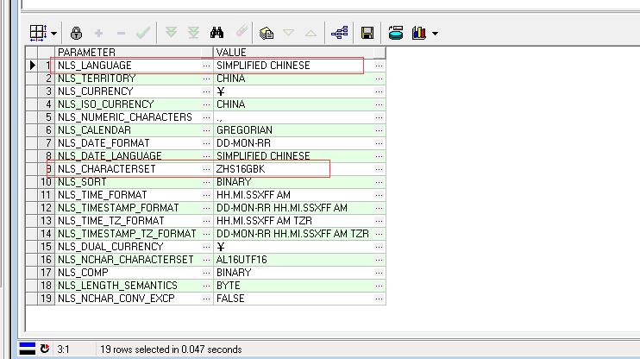640x359 pixels.
Task: Open find with the binoculars icon
Action: (216, 33)
